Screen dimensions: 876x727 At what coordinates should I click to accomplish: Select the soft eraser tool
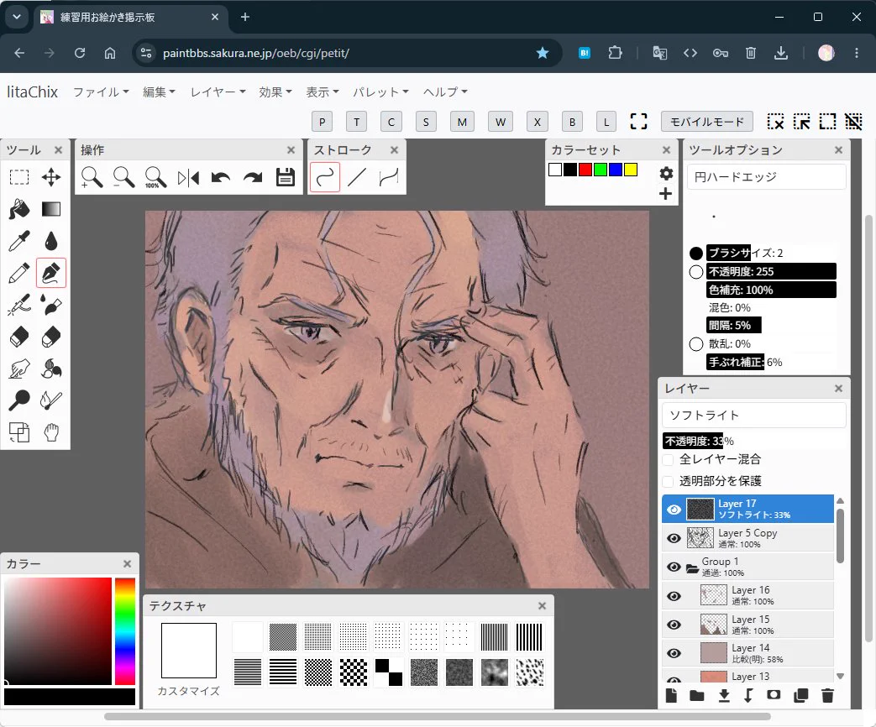(51, 337)
